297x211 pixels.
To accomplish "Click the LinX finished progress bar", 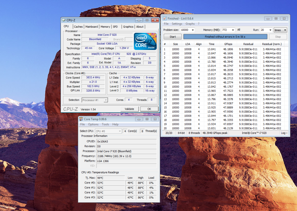I will [225, 37].
